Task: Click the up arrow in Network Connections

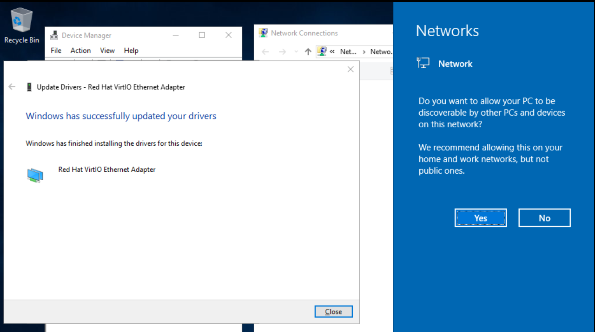Action: click(x=308, y=52)
